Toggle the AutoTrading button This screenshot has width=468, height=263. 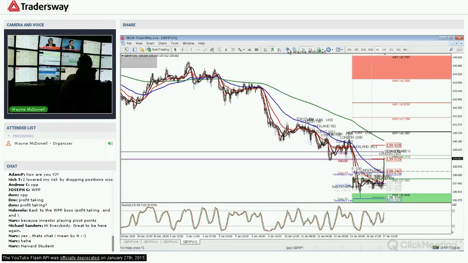(x=158, y=50)
